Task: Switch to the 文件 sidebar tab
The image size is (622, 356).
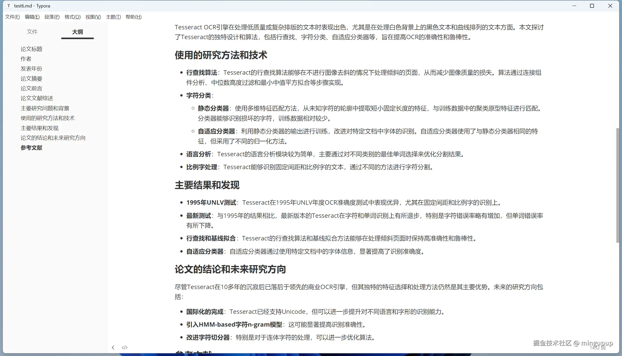Action: (32, 31)
